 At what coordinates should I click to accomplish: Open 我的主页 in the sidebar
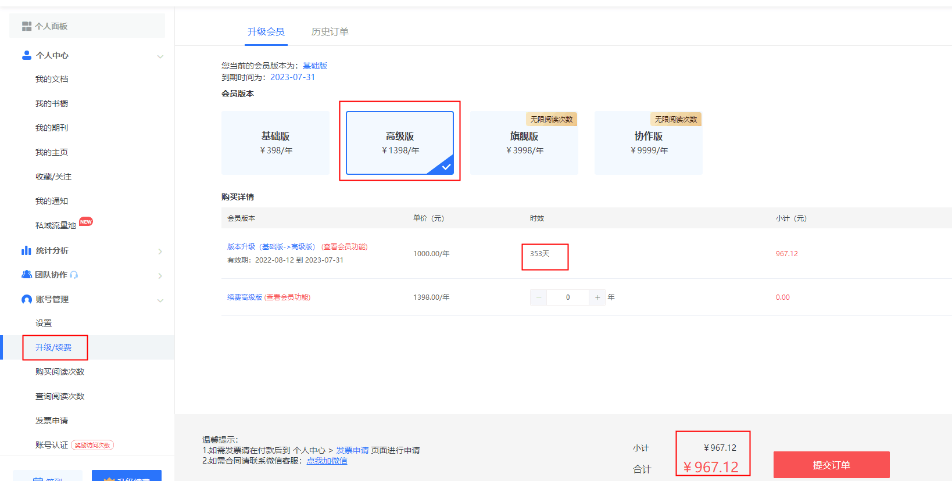click(x=52, y=152)
